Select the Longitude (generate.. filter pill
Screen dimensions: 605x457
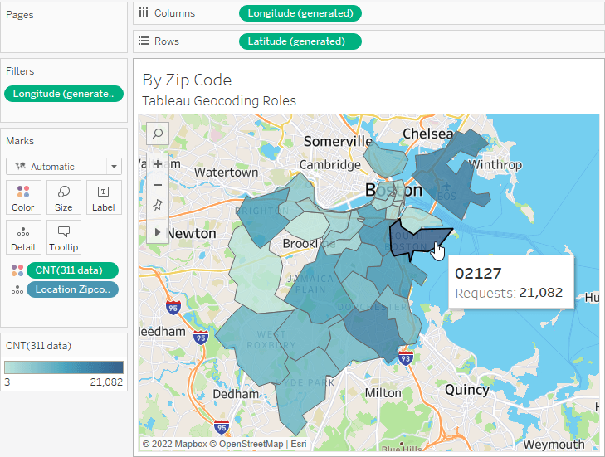[x=64, y=94]
